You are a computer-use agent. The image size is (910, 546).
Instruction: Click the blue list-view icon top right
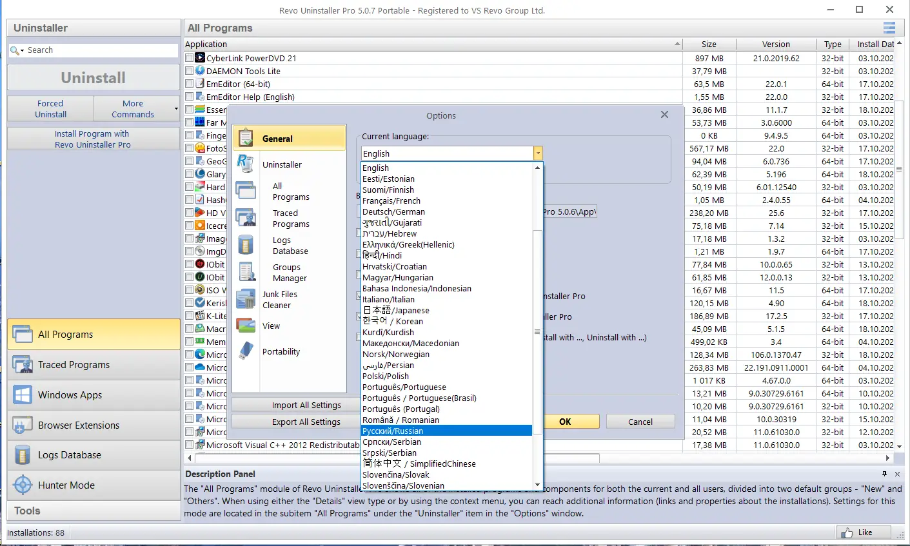(889, 28)
